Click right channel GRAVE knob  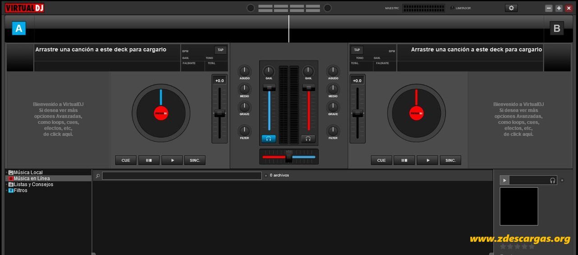pyautogui.click(x=333, y=107)
